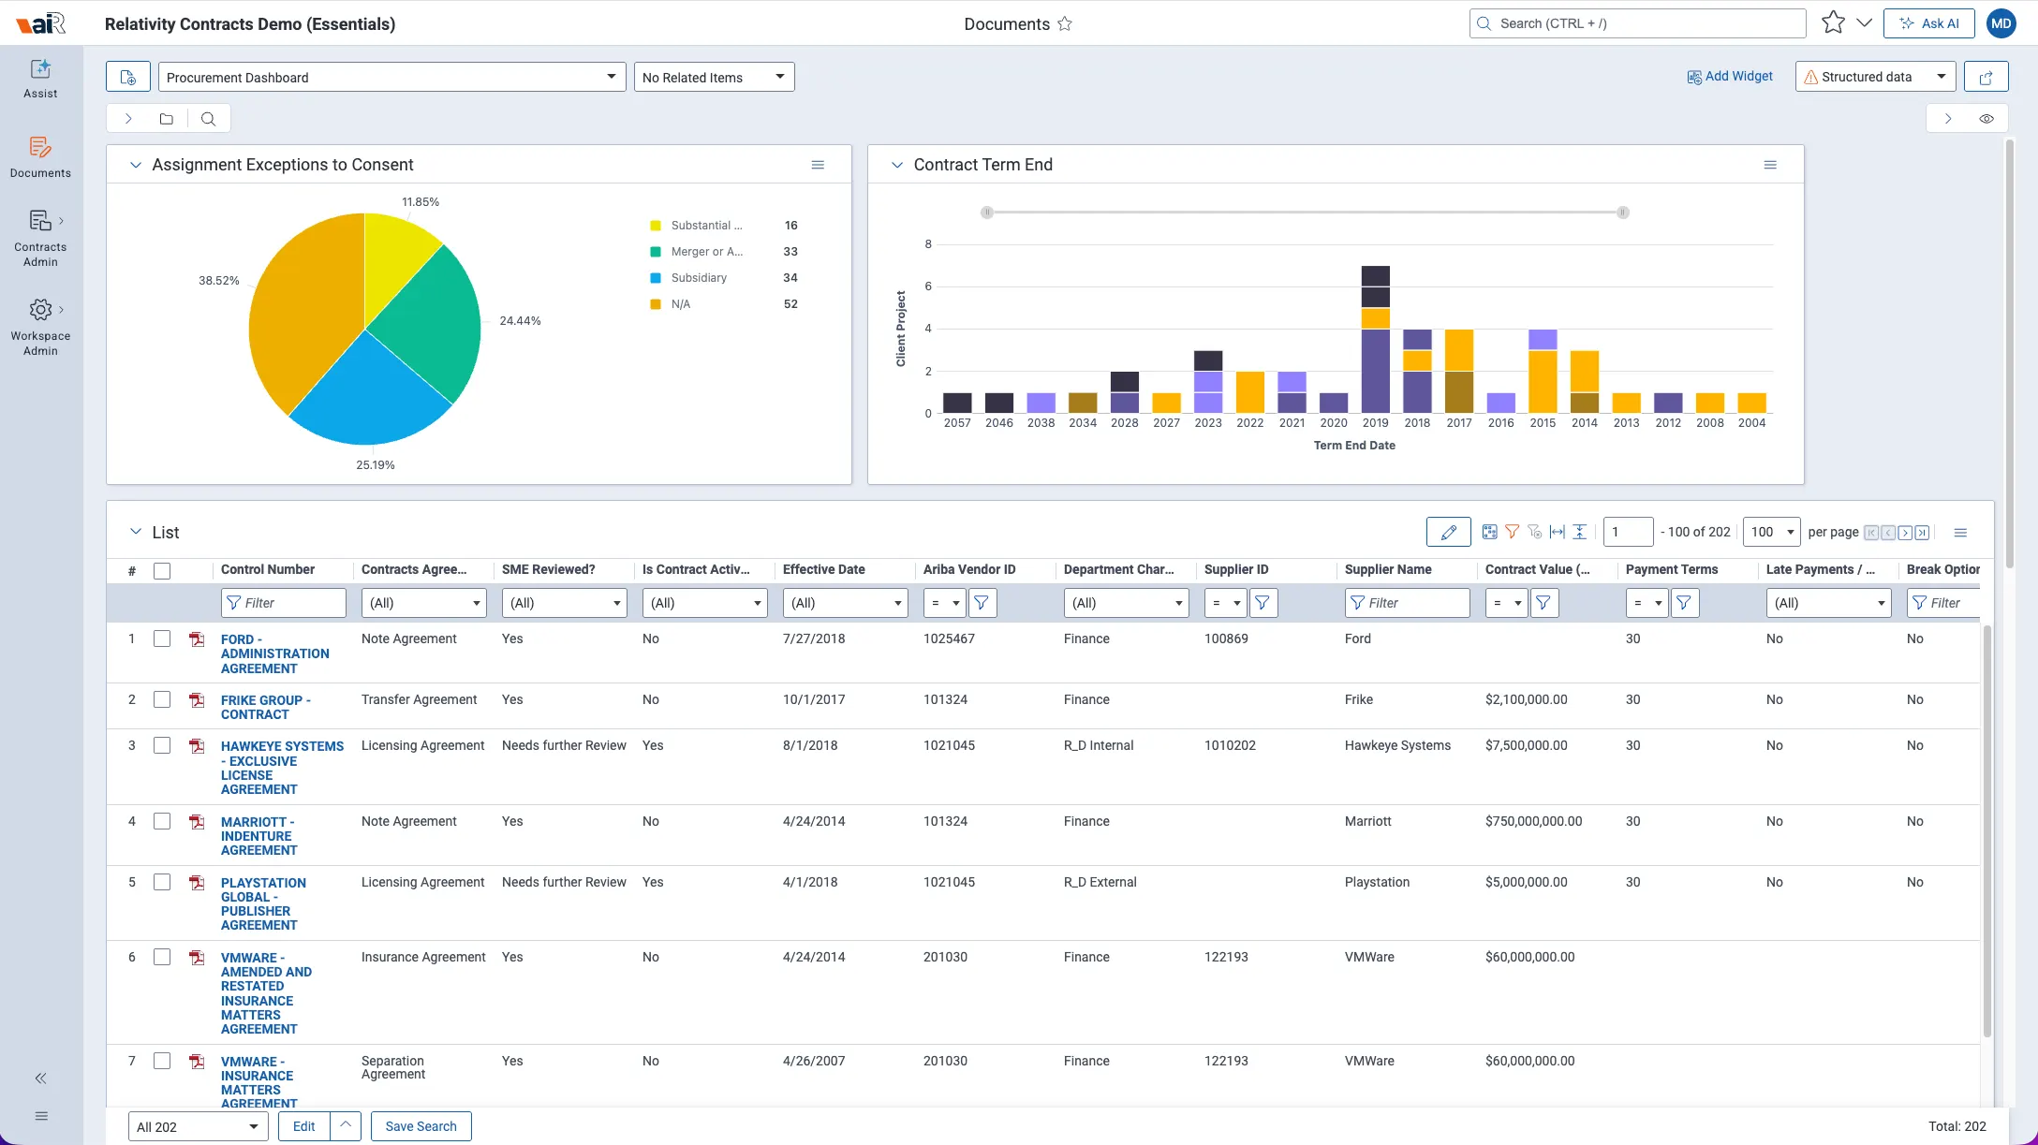The image size is (2038, 1145).
Task: Click the favorites star beside the search bar
Action: [1833, 23]
